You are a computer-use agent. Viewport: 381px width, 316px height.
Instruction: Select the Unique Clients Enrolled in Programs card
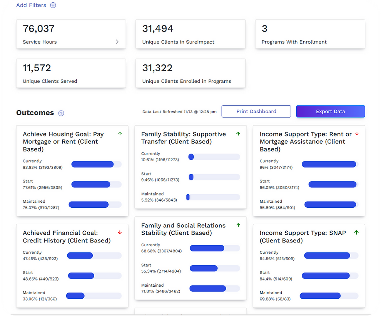[x=190, y=73]
